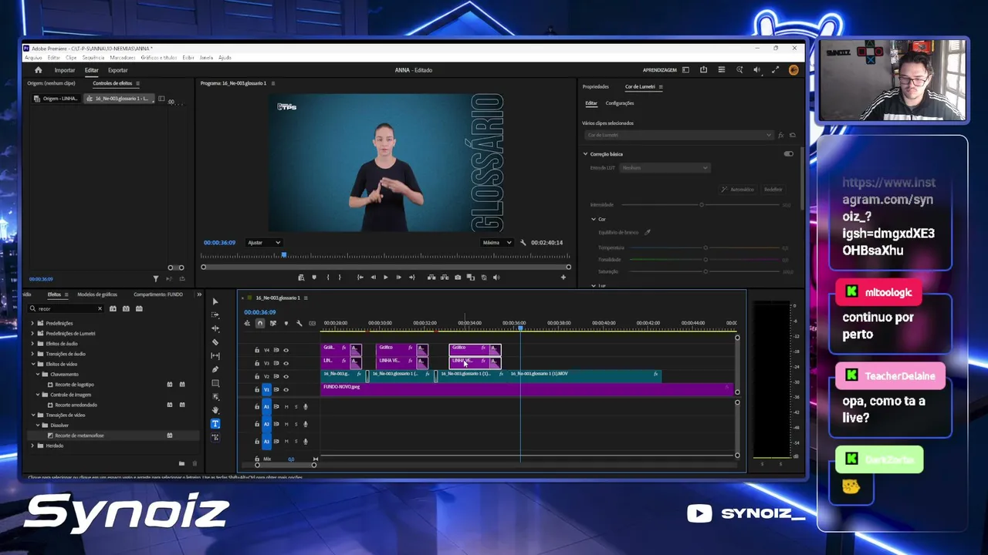
Task: Click the new custom bin folder icon in Efeitos
Action: click(181, 463)
